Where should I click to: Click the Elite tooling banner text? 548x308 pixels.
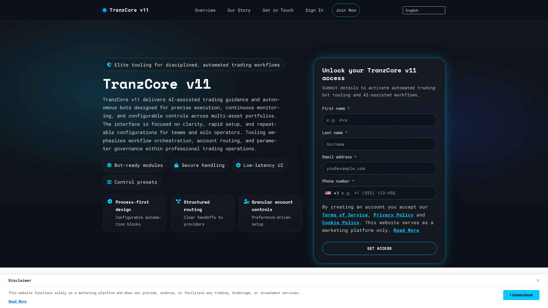[197, 65]
